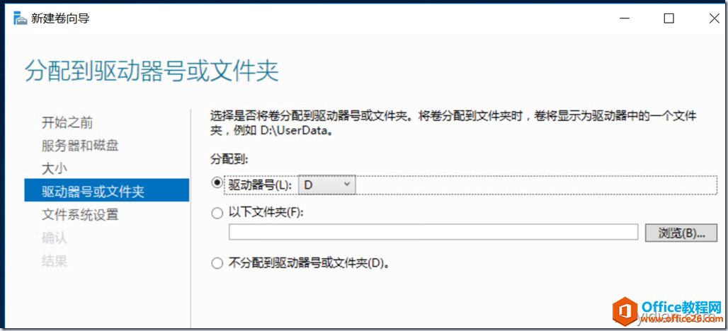Go to the 开始之前 step
The height and width of the screenshot is (331, 728).
[67, 123]
